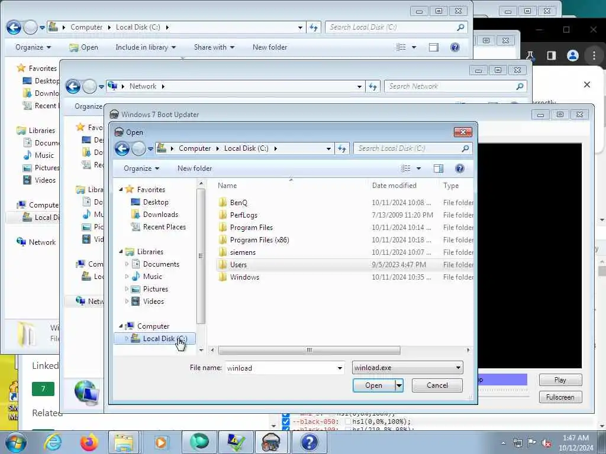Change view icon in Open dialog toolbar

click(x=405, y=168)
